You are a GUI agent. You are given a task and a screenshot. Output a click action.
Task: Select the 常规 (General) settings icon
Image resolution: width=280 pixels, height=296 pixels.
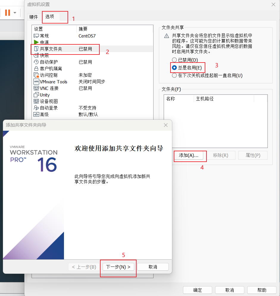pos(36,36)
